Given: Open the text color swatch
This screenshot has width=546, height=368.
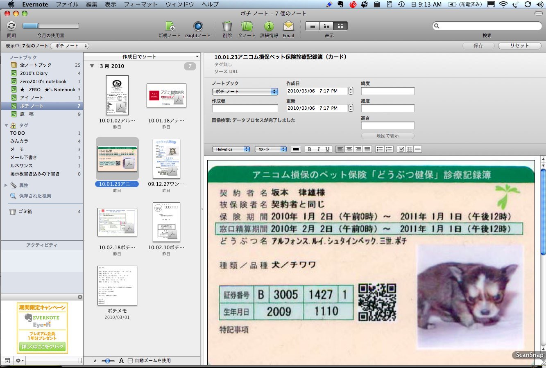Looking at the screenshot, I should [x=296, y=149].
